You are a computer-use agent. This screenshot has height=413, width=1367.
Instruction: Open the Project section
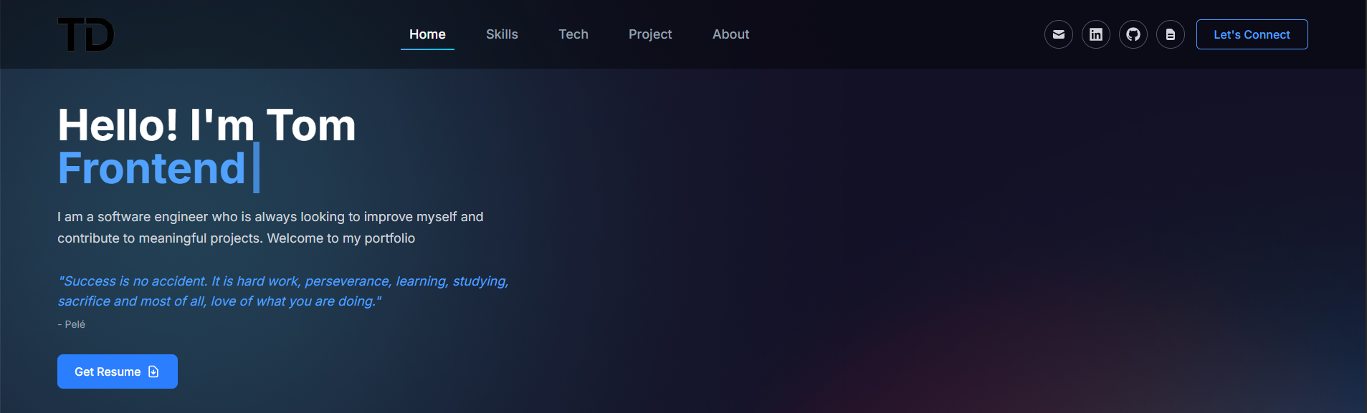click(x=650, y=34)
